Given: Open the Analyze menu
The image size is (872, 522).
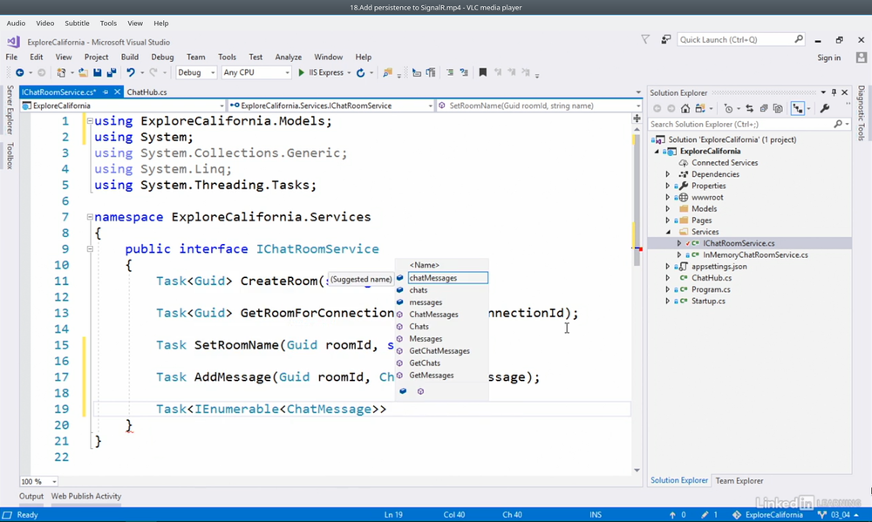Looking at the screenshot, I should click(288, 58).
